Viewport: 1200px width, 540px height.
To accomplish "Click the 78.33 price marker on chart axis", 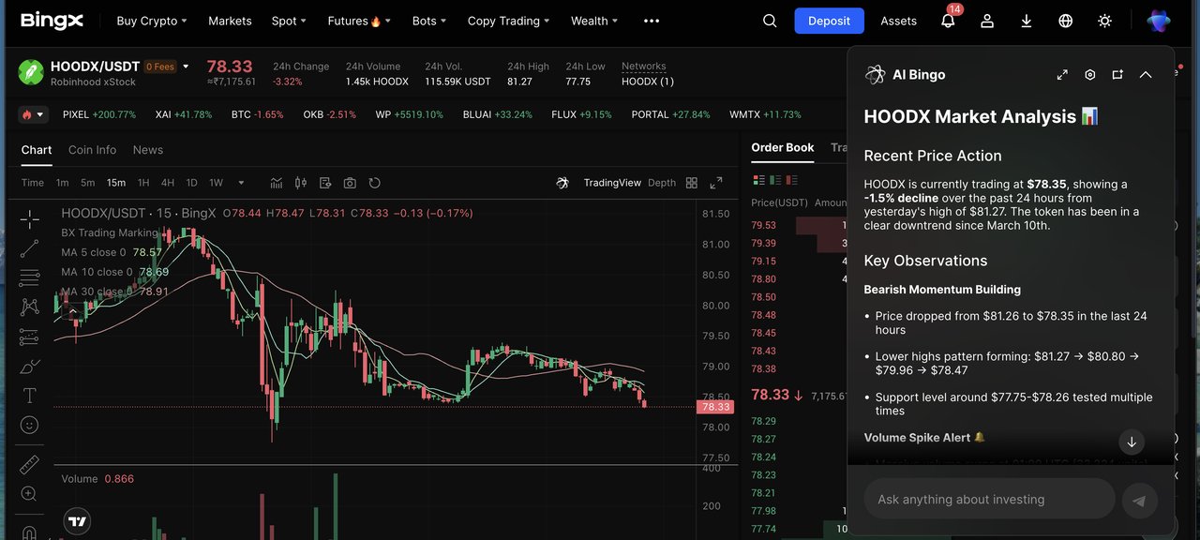I will pos(714,407).
